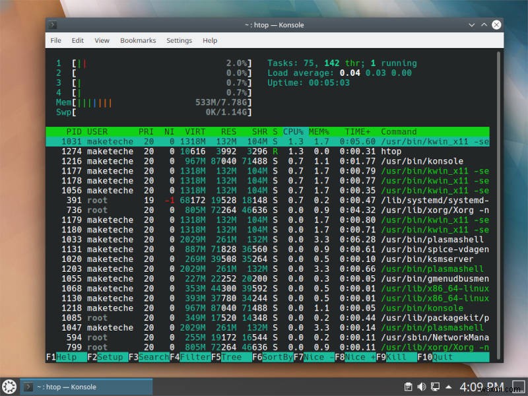Viewport: 528px width, 396px height.
Task: Expand hidden system tray items
Action: (x=449, y=387)
